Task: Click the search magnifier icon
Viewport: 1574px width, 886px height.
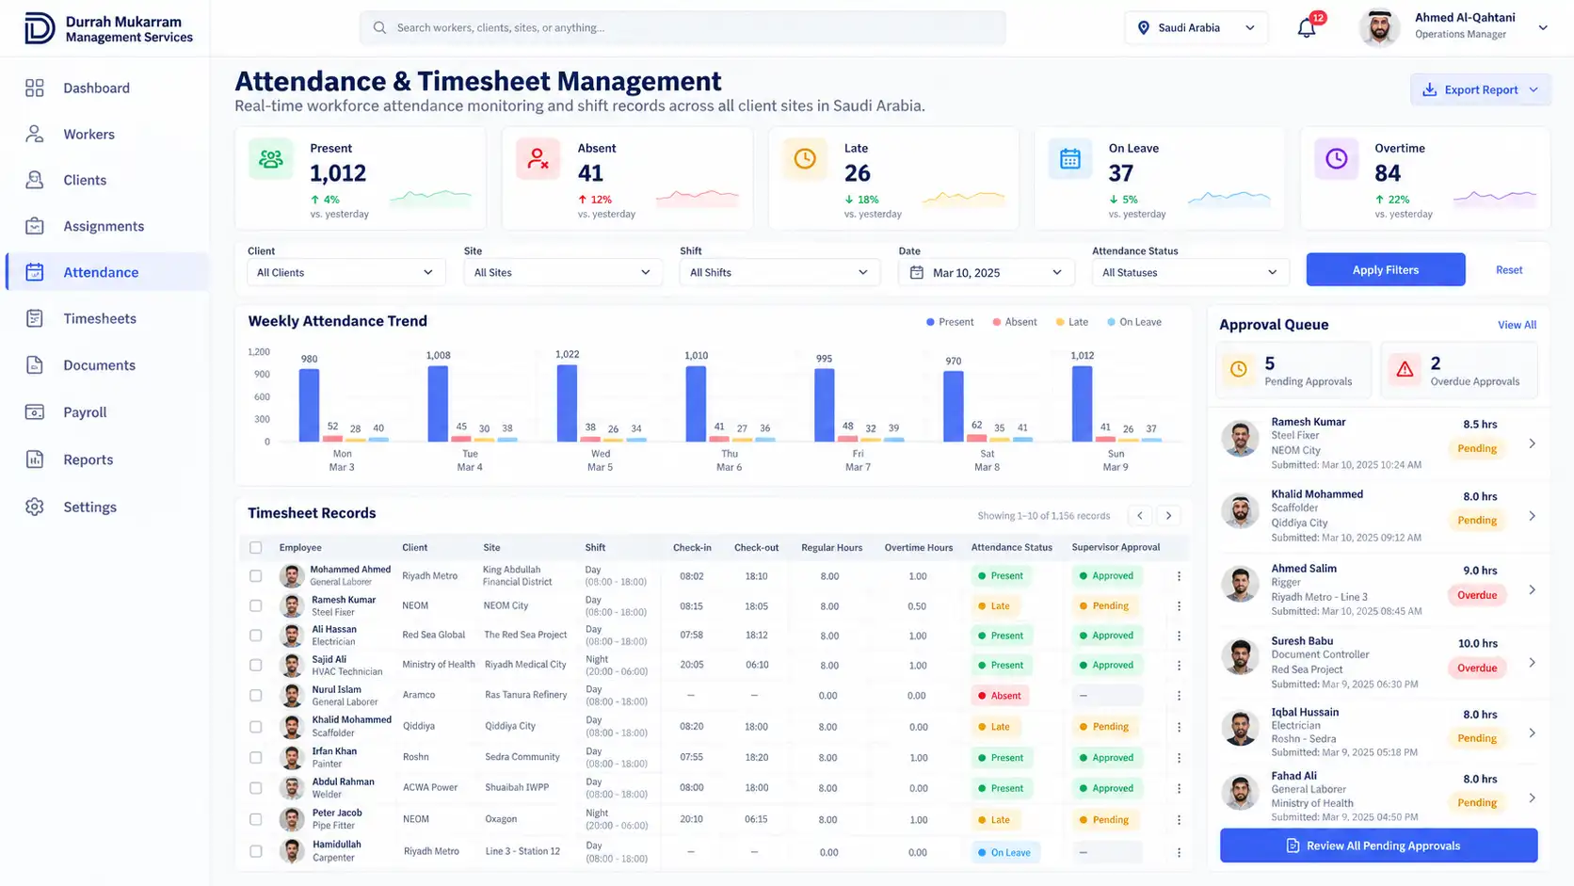Action: pos(379,27)
